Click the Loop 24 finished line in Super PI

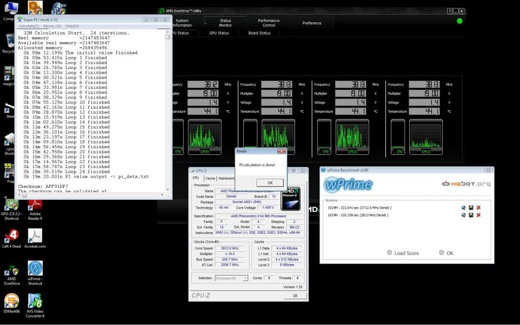(x=67, y=172)
